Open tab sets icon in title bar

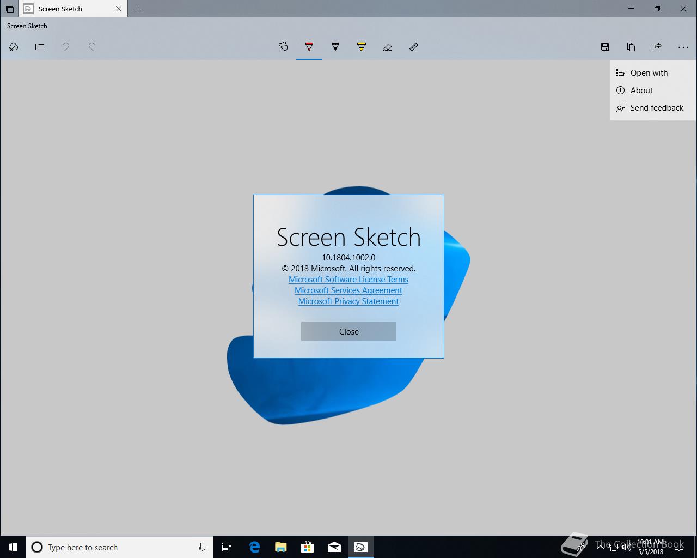point(9,9)
